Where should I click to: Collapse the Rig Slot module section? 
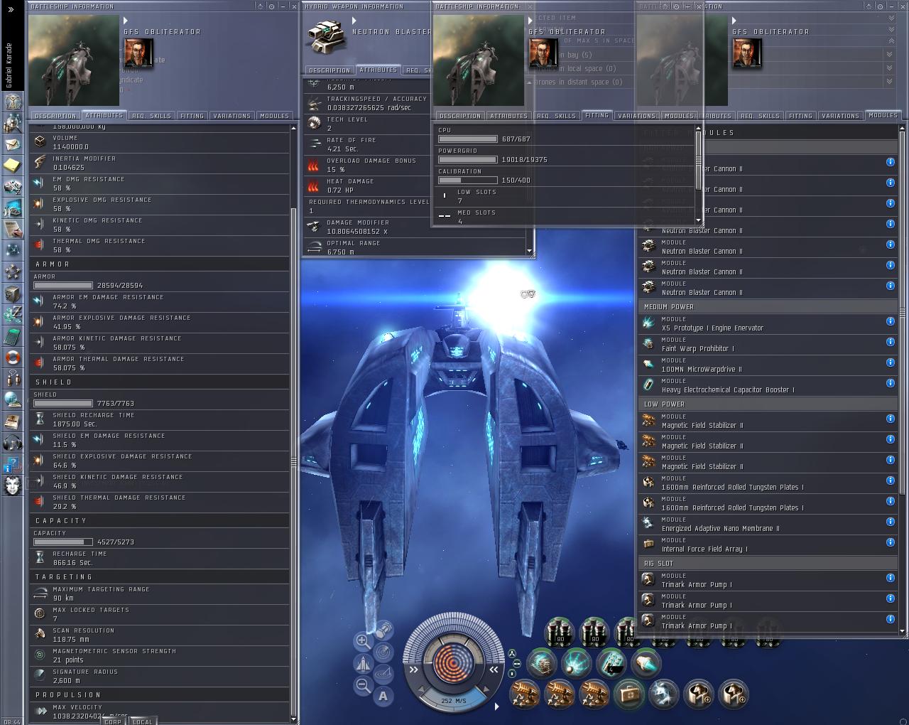767,564
